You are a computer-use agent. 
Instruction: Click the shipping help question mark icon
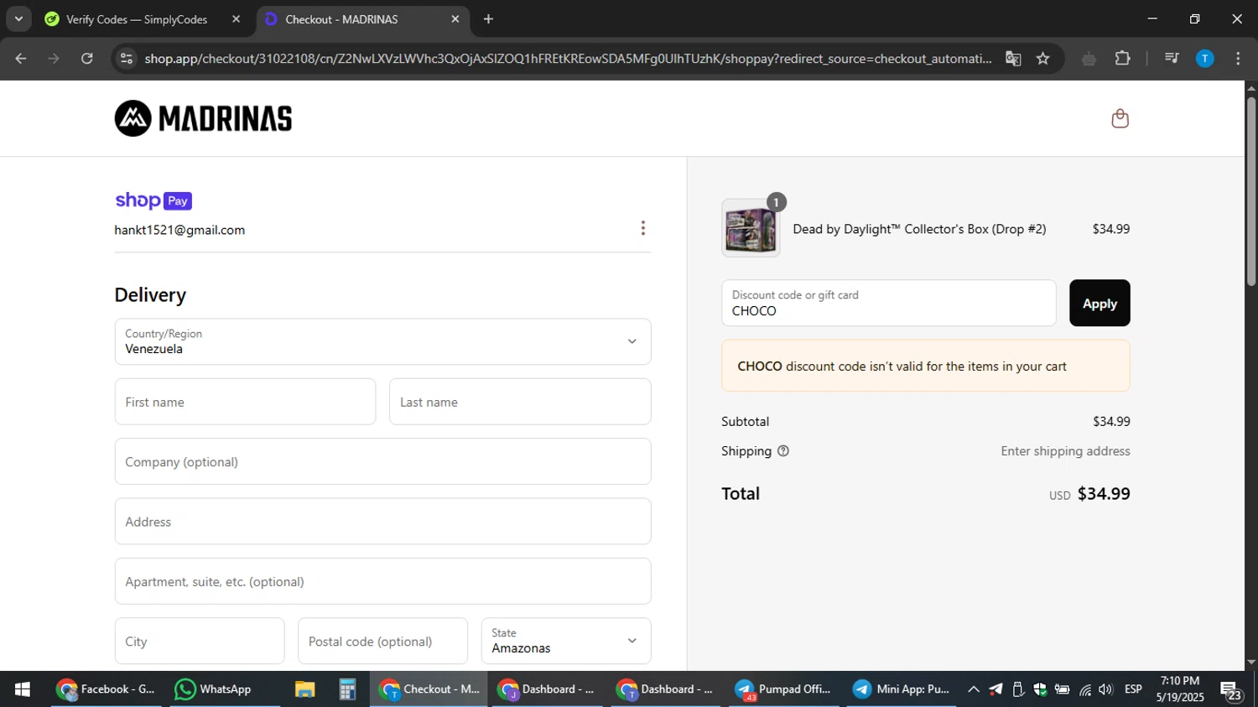coord(783,451)
